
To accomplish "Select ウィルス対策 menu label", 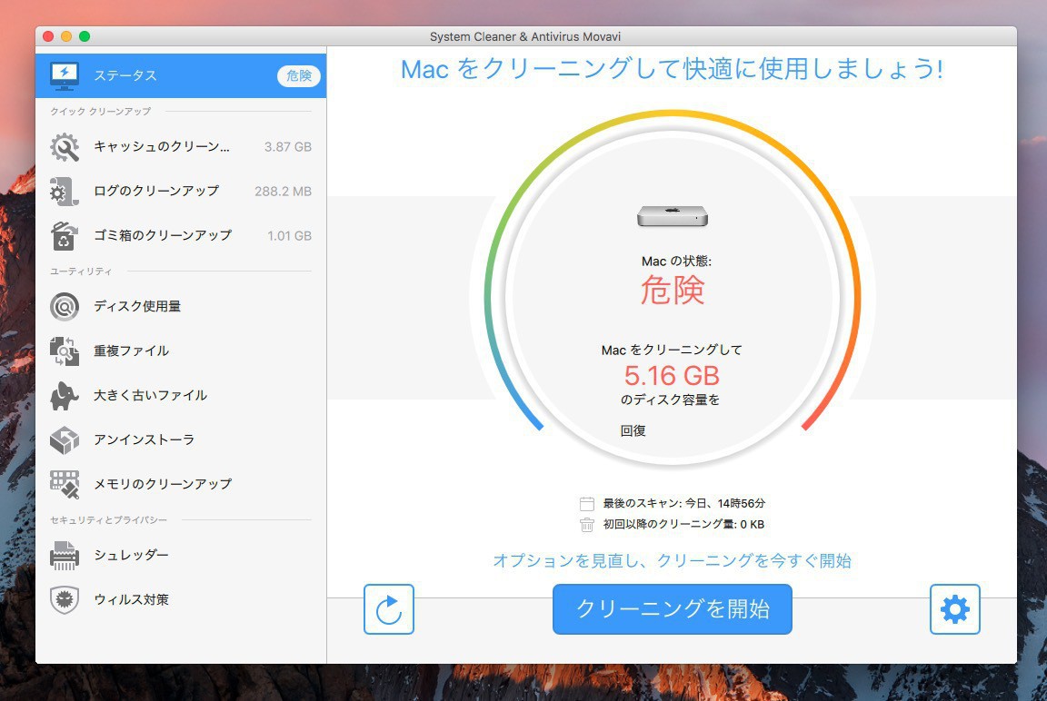I will tap(131, 599).
